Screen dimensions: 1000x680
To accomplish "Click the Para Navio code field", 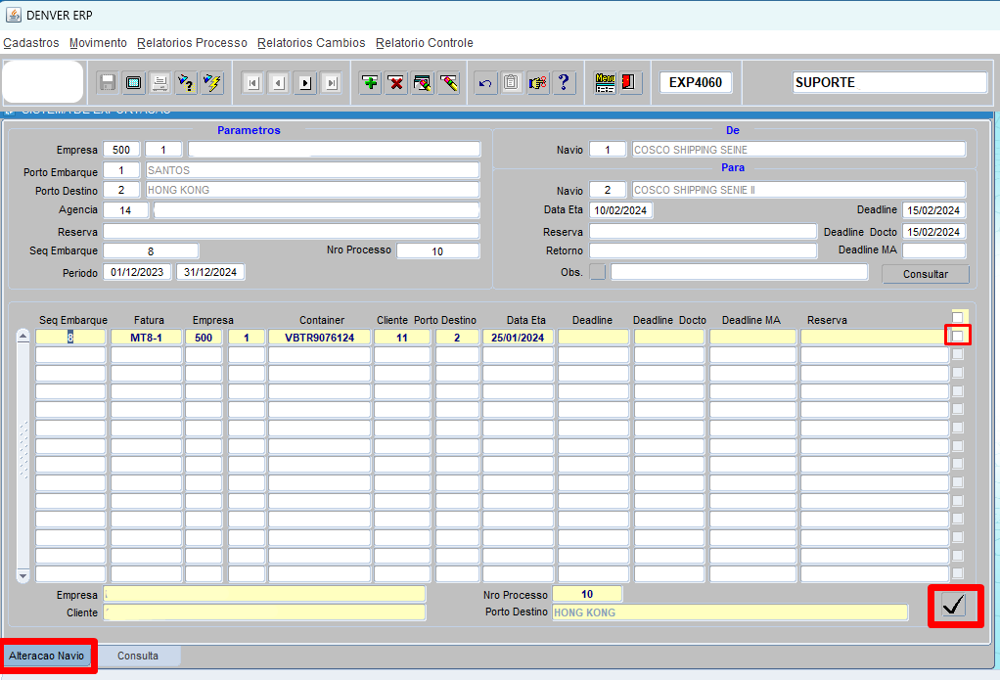I will click(608, 190).
